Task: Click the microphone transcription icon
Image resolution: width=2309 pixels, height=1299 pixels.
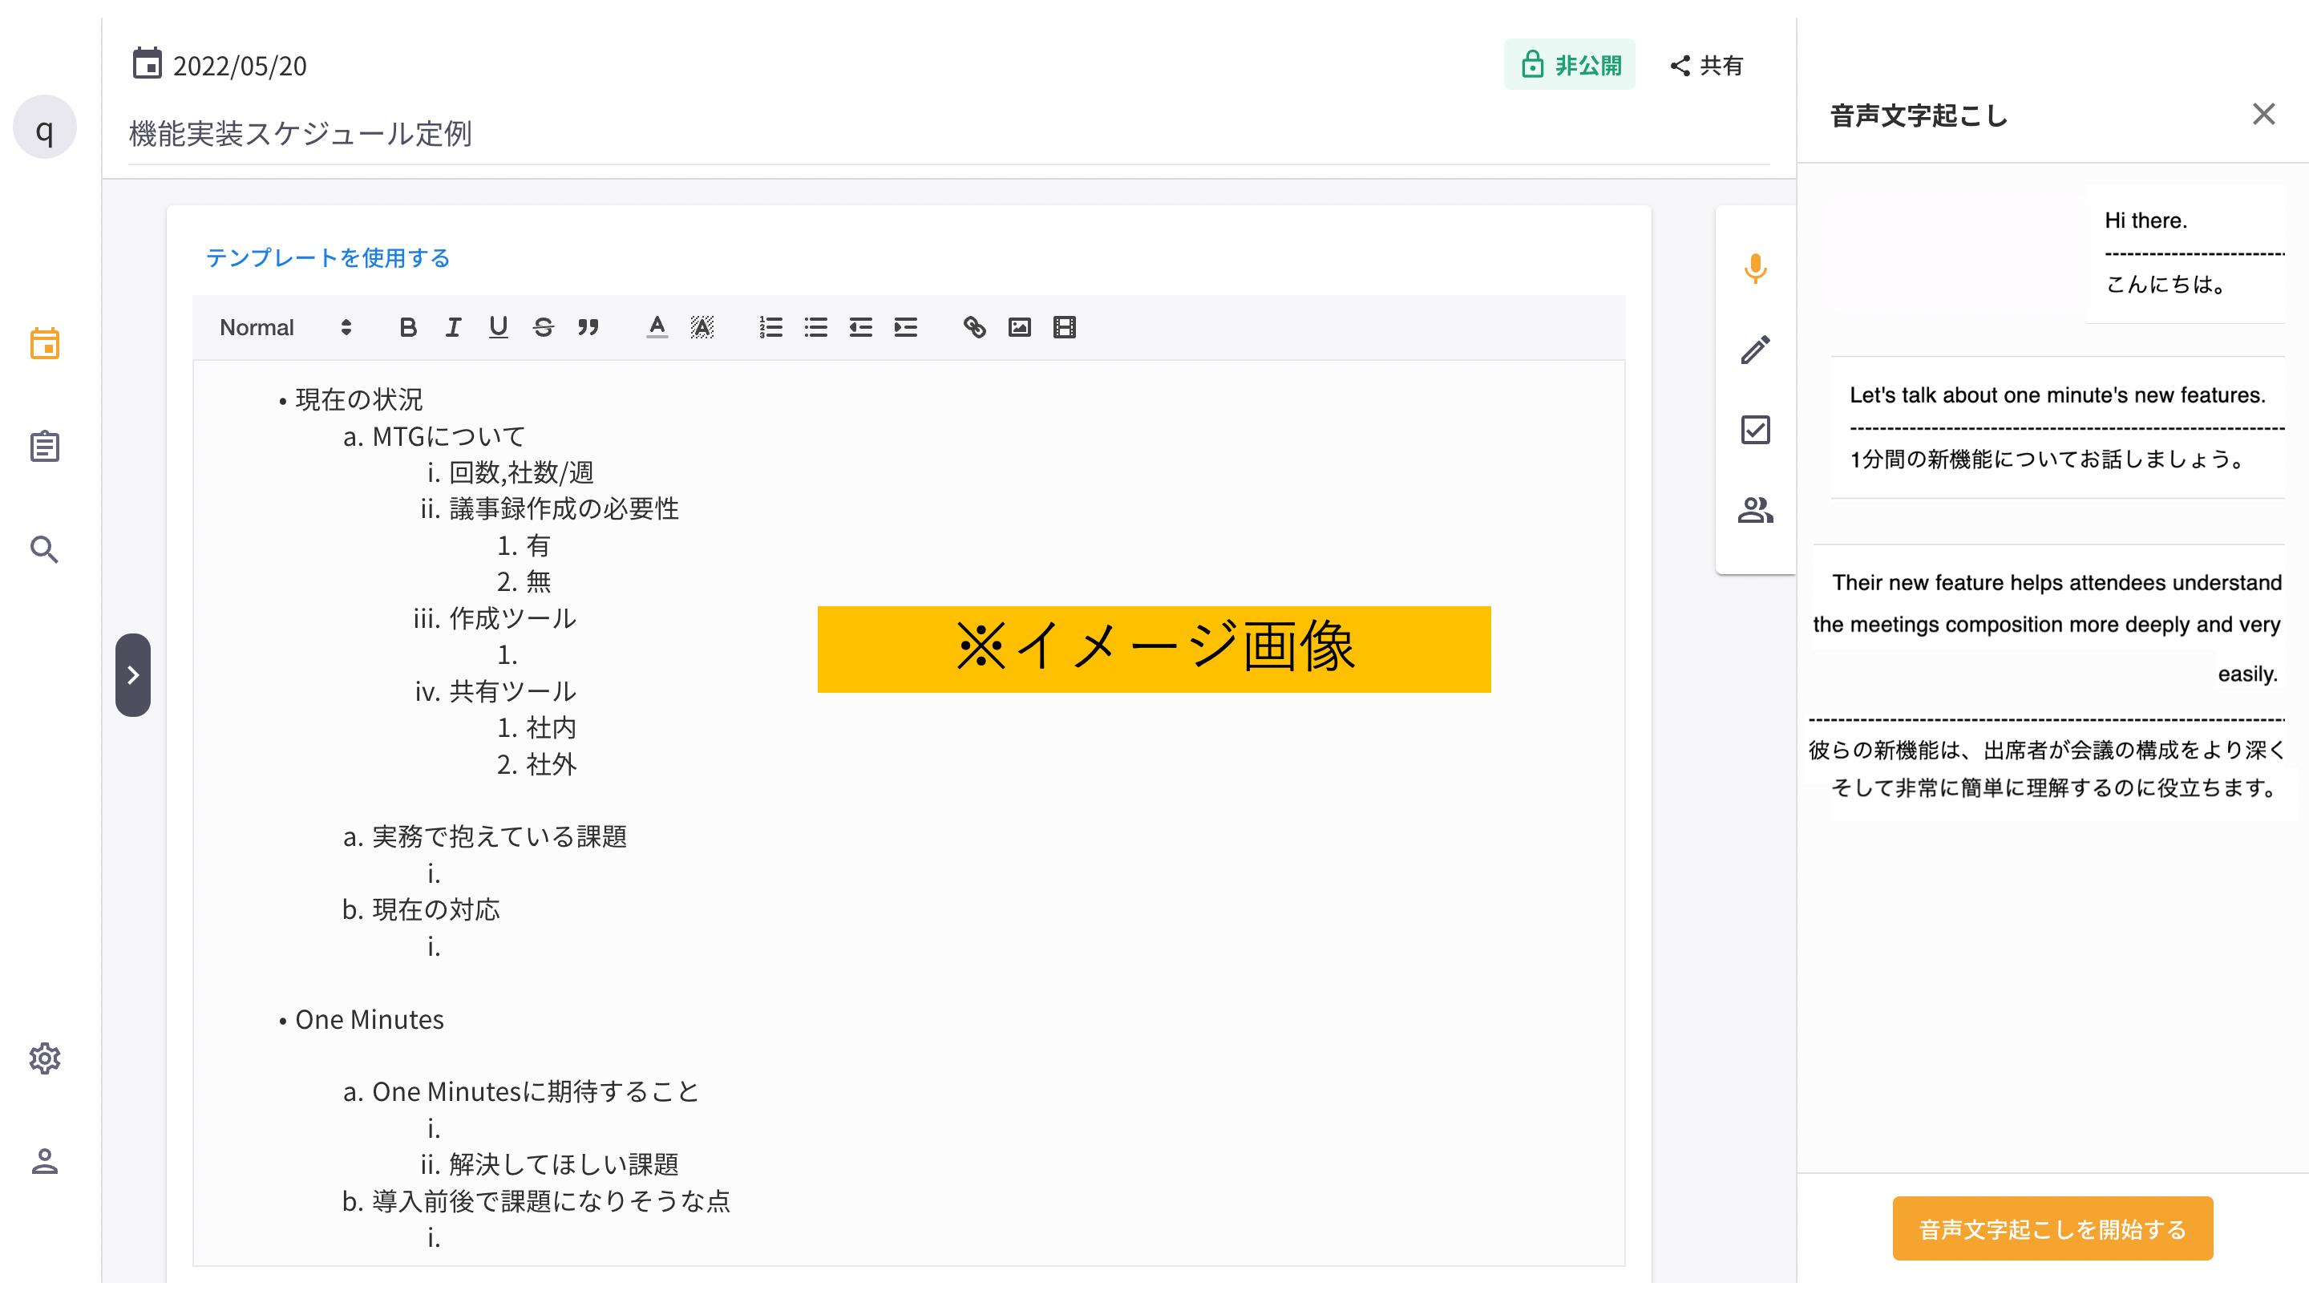Action: (x=1755, y=268)
